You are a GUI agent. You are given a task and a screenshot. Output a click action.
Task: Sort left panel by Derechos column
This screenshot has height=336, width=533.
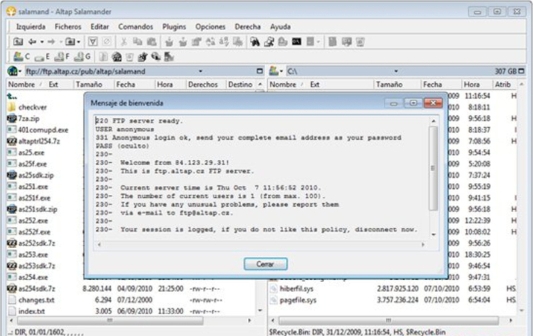203,84
